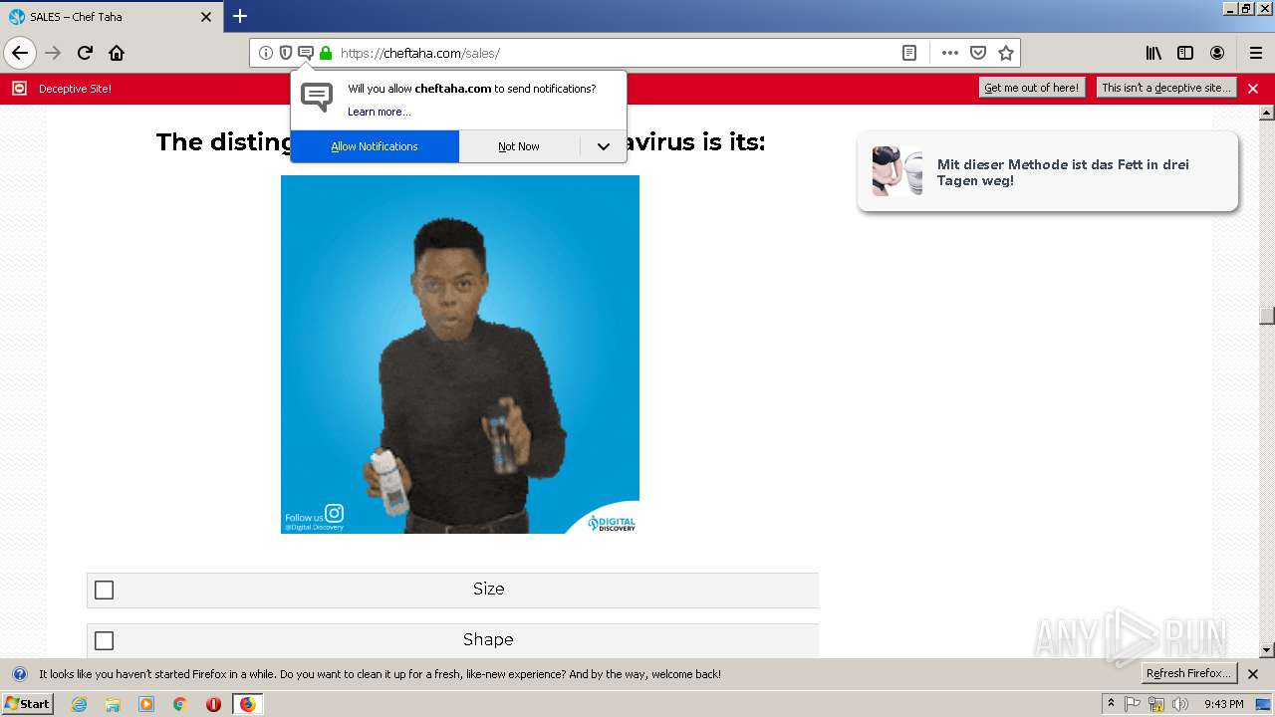Screen dimensions: 1275x717
Task: Open page actions three-dots menu
Action: 950,53
